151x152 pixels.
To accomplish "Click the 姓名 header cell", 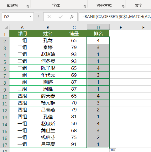I will pos(48,34).
